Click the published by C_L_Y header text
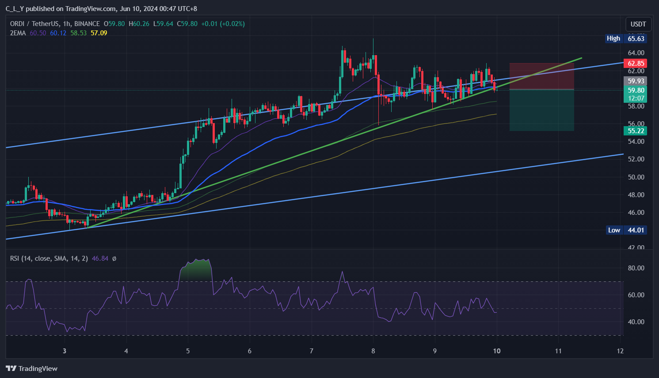The image size is (659, 378). pyautogui.click(x=101, y=9)
